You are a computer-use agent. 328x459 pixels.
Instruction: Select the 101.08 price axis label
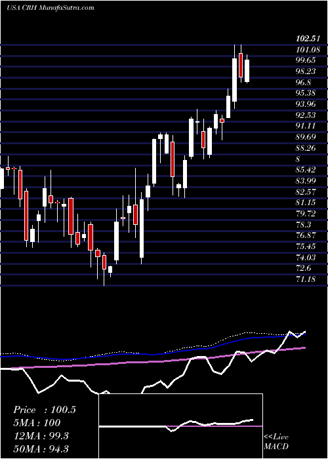click(x=308, y=50)
